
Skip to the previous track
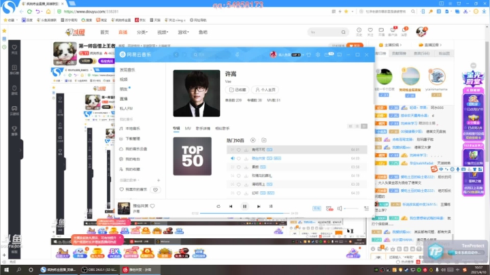pyautogui.click(x=231, y=206)
